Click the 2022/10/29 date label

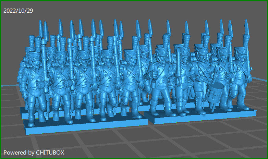pos(17,11)
